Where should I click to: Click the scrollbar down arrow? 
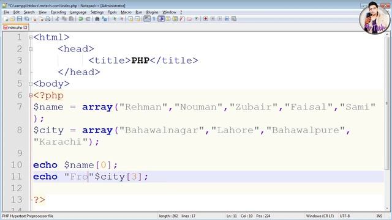click(x=387, y=208)
